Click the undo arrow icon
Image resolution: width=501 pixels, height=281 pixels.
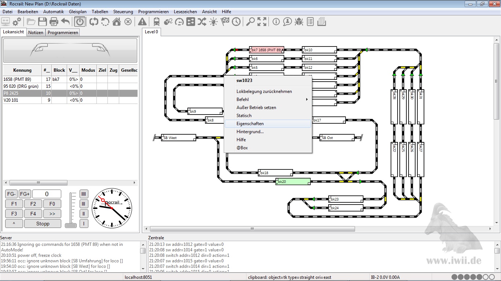pos(65,22)
